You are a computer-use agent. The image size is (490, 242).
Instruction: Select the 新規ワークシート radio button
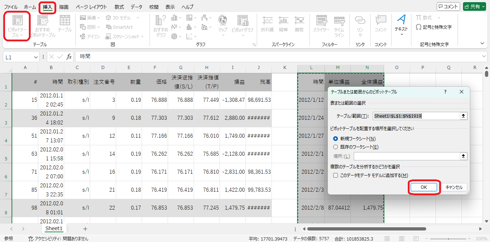336,138
